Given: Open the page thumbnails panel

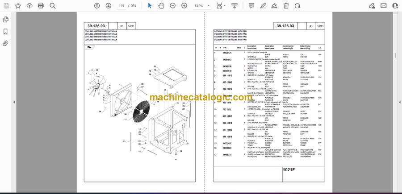Looking at the screenshot, I should point(5,20).
